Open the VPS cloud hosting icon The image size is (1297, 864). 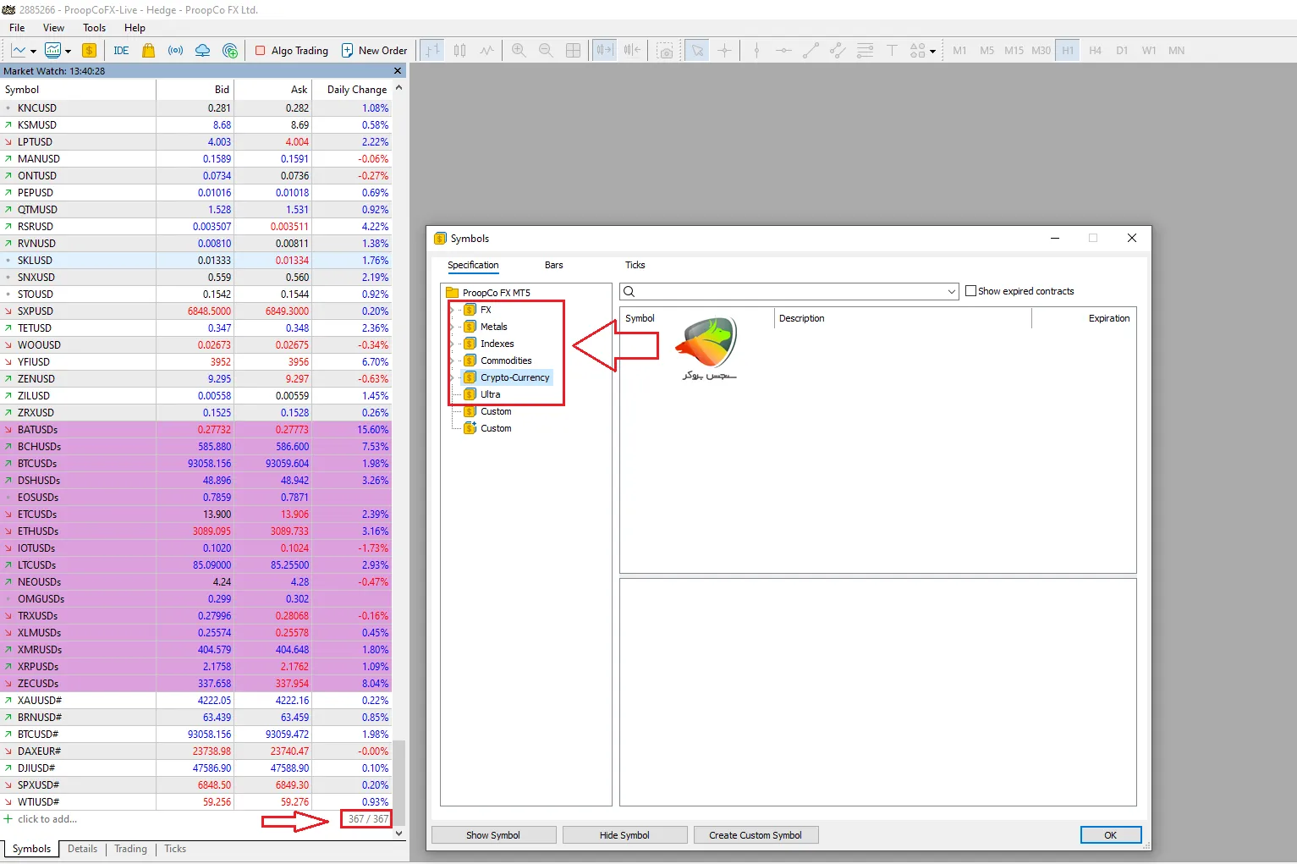tap(202, 51)
